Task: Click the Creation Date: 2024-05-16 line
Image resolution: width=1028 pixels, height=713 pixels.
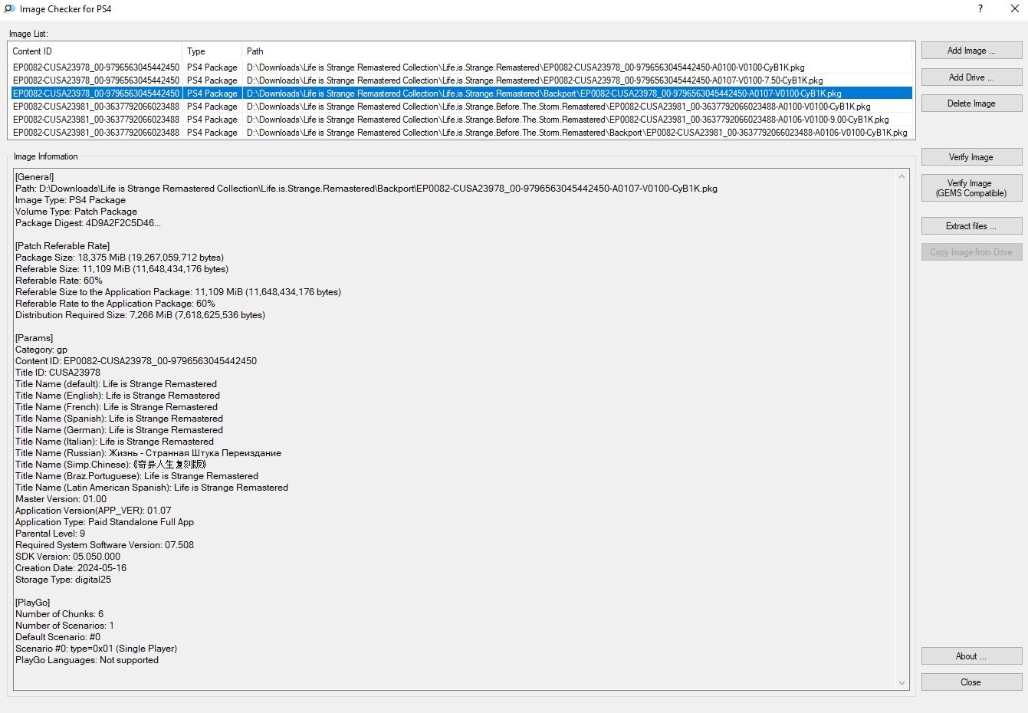Action: point(71,568)
